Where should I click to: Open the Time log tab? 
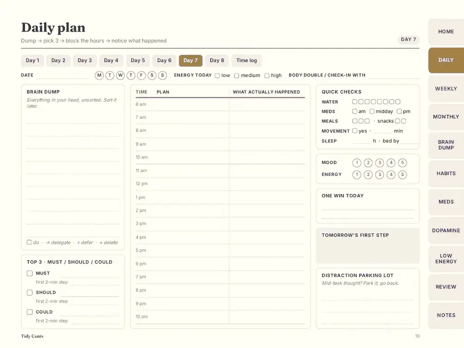point(246,60)
